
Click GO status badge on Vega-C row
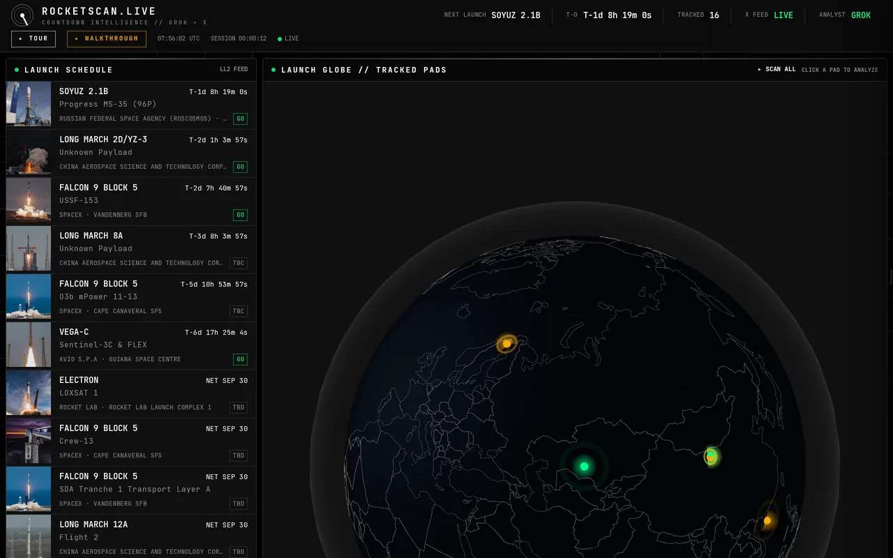click(240, 359)
